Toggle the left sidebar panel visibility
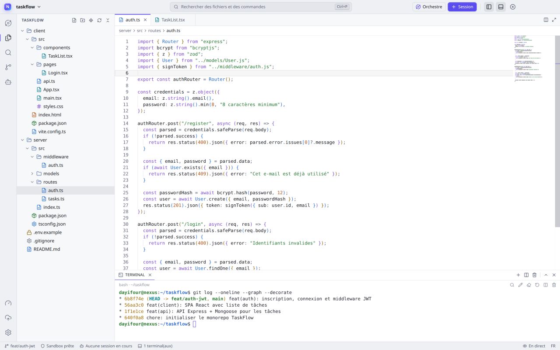 coord(489,7)
